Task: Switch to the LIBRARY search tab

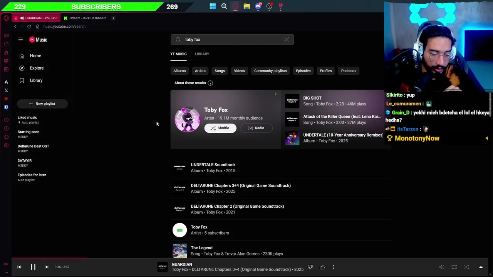Action: (x=202, y=54)
